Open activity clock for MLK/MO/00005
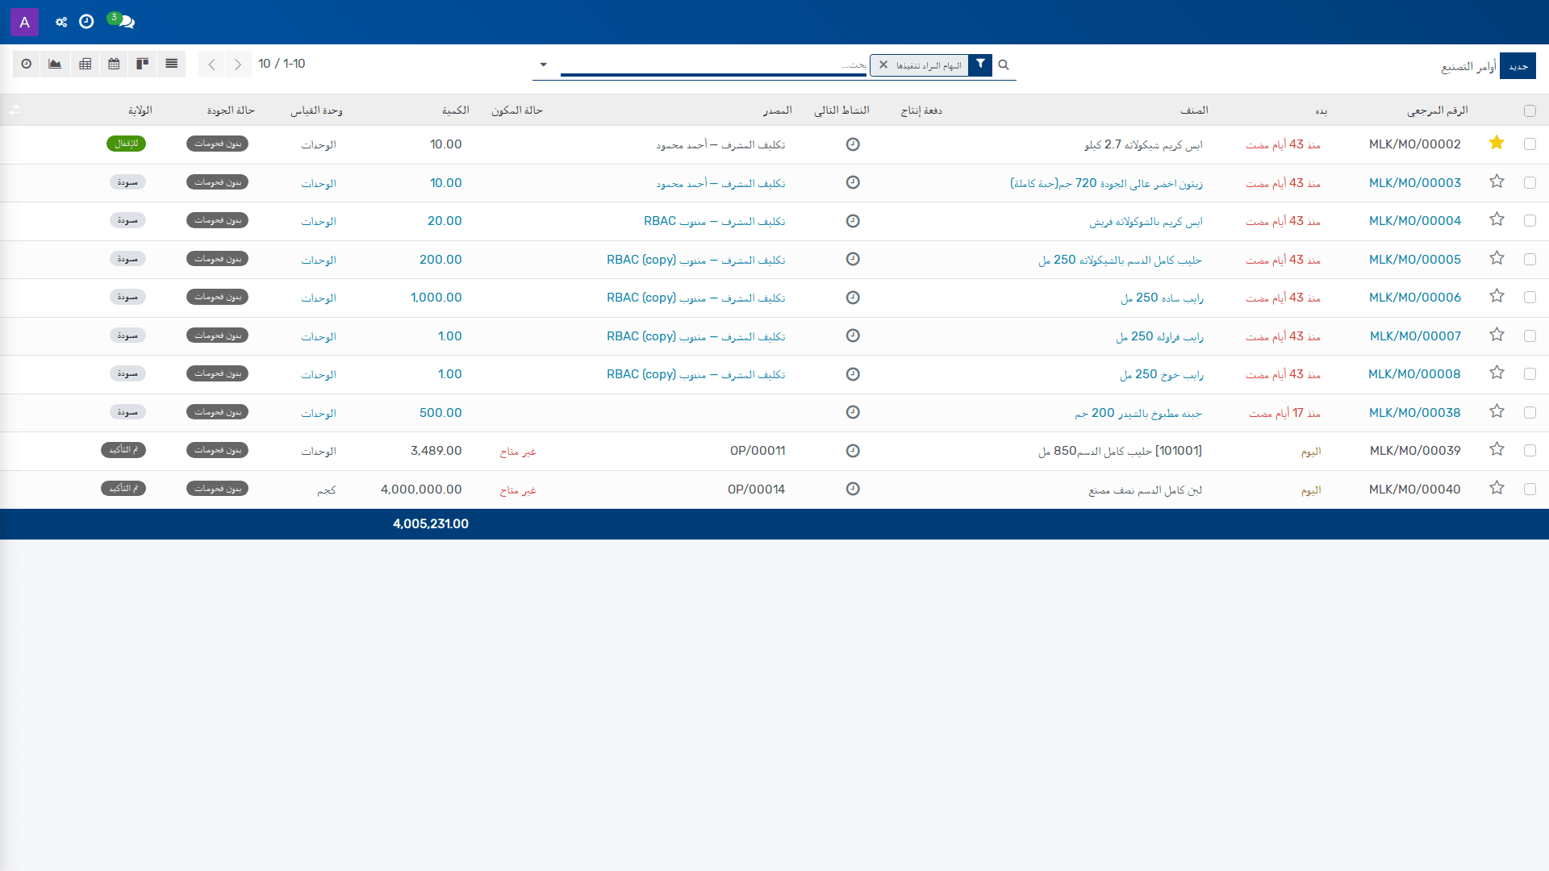1549x871 pixels. tap(853, 259)
